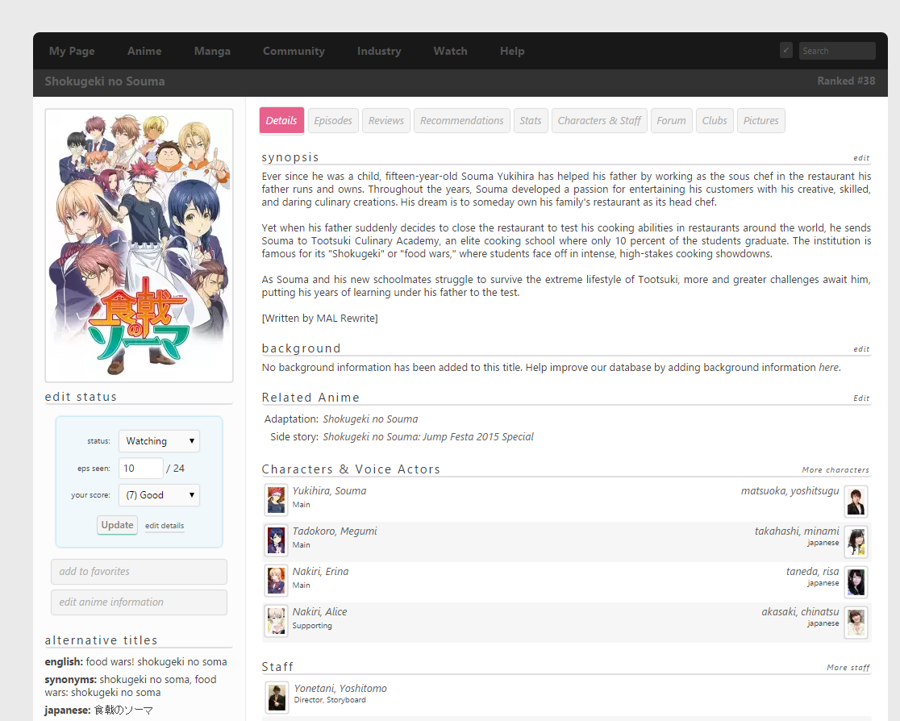Open Tadokoro, Megumi character link
Screen dimensions: 900x721
pos(335,531)
